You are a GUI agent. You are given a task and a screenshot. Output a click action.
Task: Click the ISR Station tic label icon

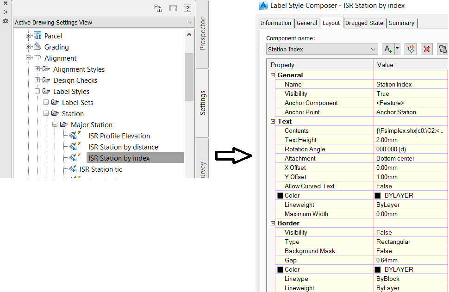[x=73, y=169]
